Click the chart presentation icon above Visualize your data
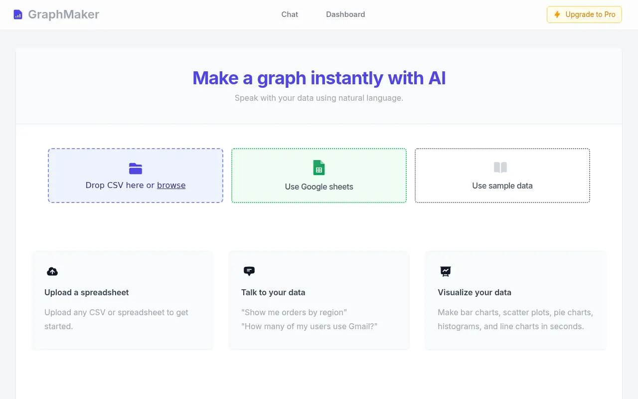 [445, 271]
